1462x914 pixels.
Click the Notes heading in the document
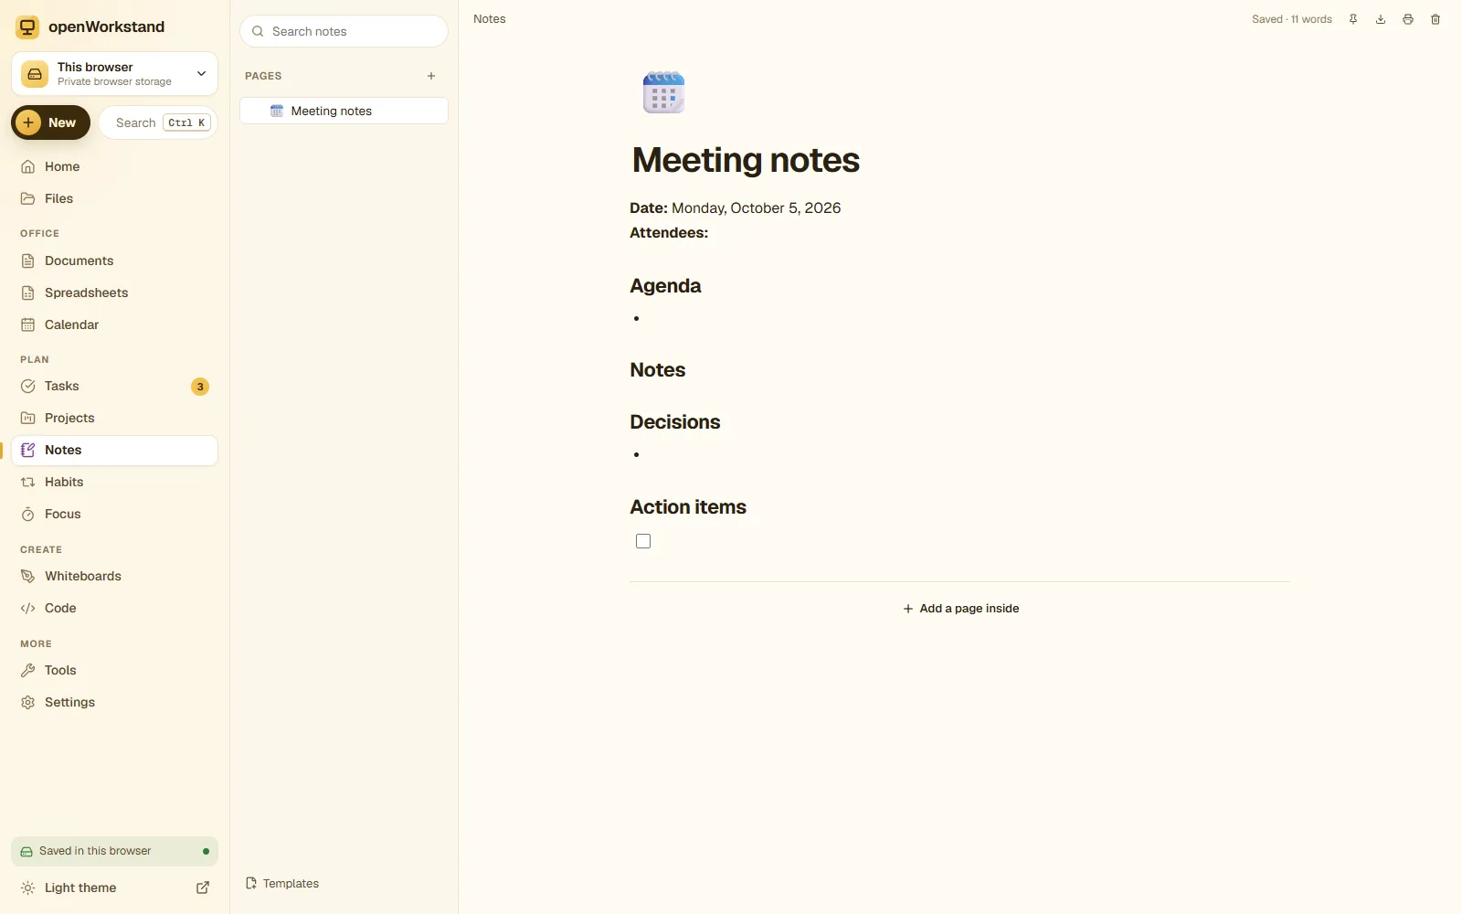(x=658, y=370)
